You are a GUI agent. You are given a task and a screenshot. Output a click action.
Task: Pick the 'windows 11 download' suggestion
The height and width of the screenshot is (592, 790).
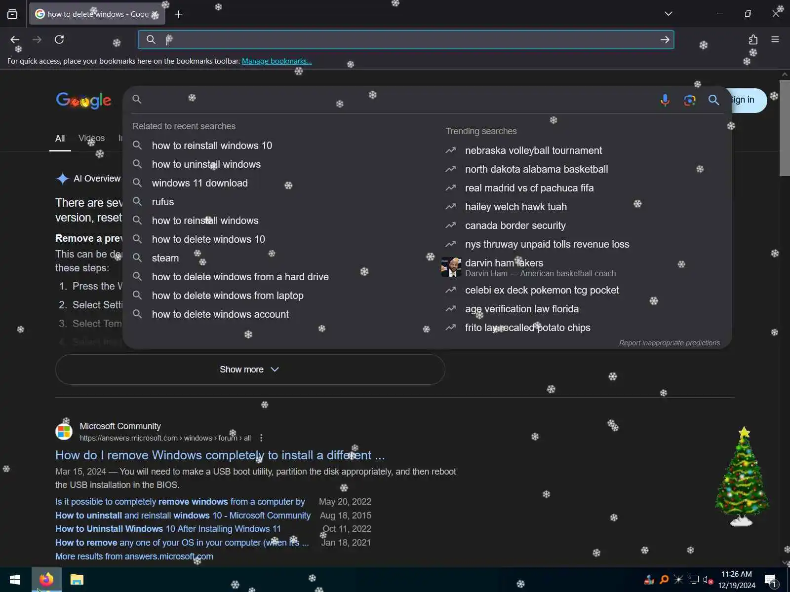pyautogui.click(x=200, y=183)
